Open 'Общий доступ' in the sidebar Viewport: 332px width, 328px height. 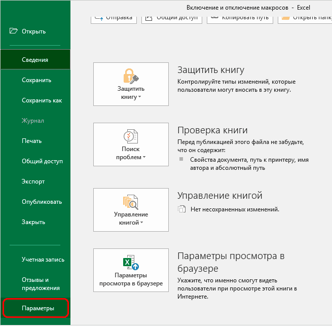[35, 161]
